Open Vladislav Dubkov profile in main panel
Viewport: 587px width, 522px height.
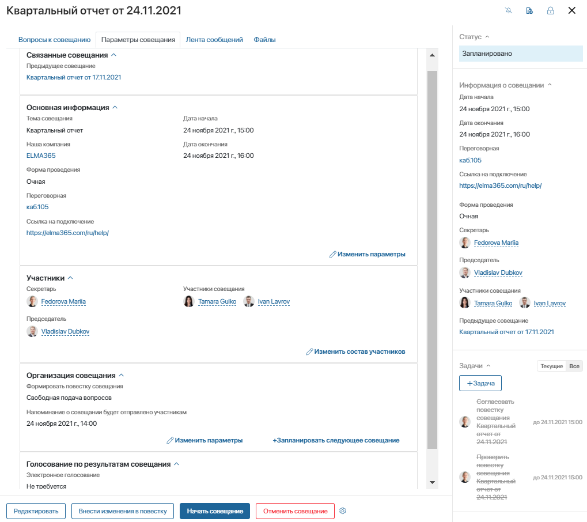coord(65,331)
